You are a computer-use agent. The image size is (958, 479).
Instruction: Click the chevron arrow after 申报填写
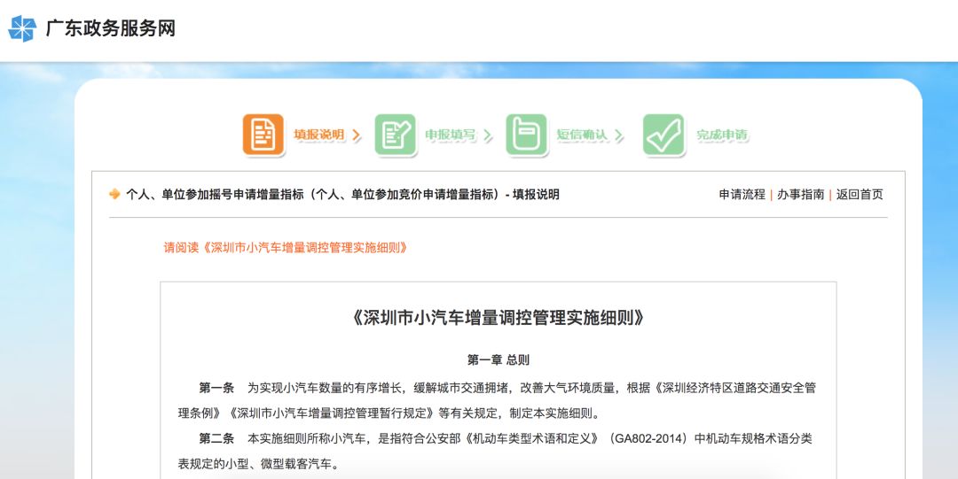[x=488, y=135]
